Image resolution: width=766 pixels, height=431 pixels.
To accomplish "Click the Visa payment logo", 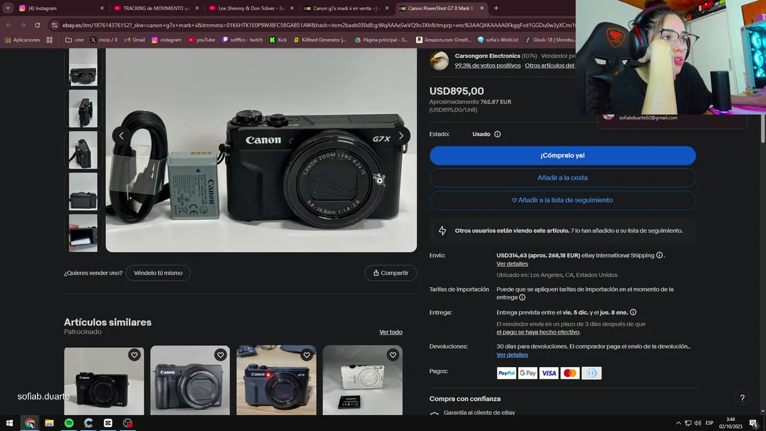I will (549, 373).
